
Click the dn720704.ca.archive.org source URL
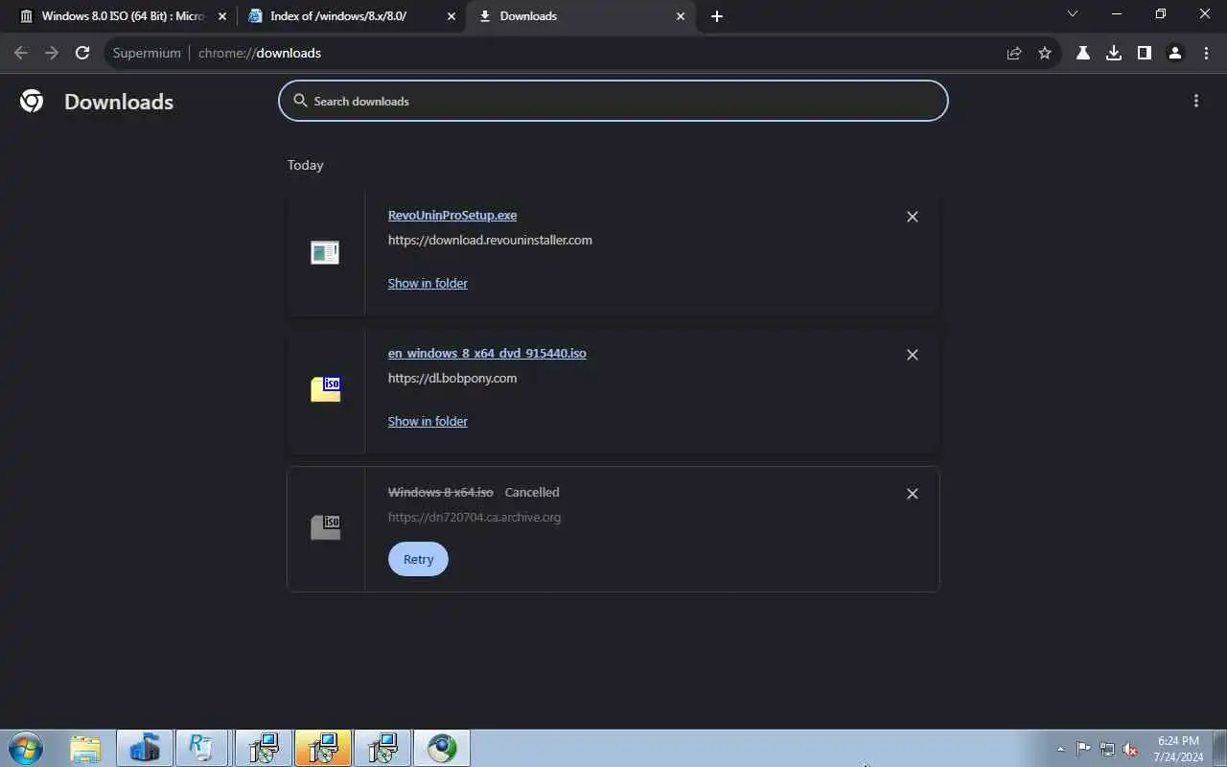point(475,517)
